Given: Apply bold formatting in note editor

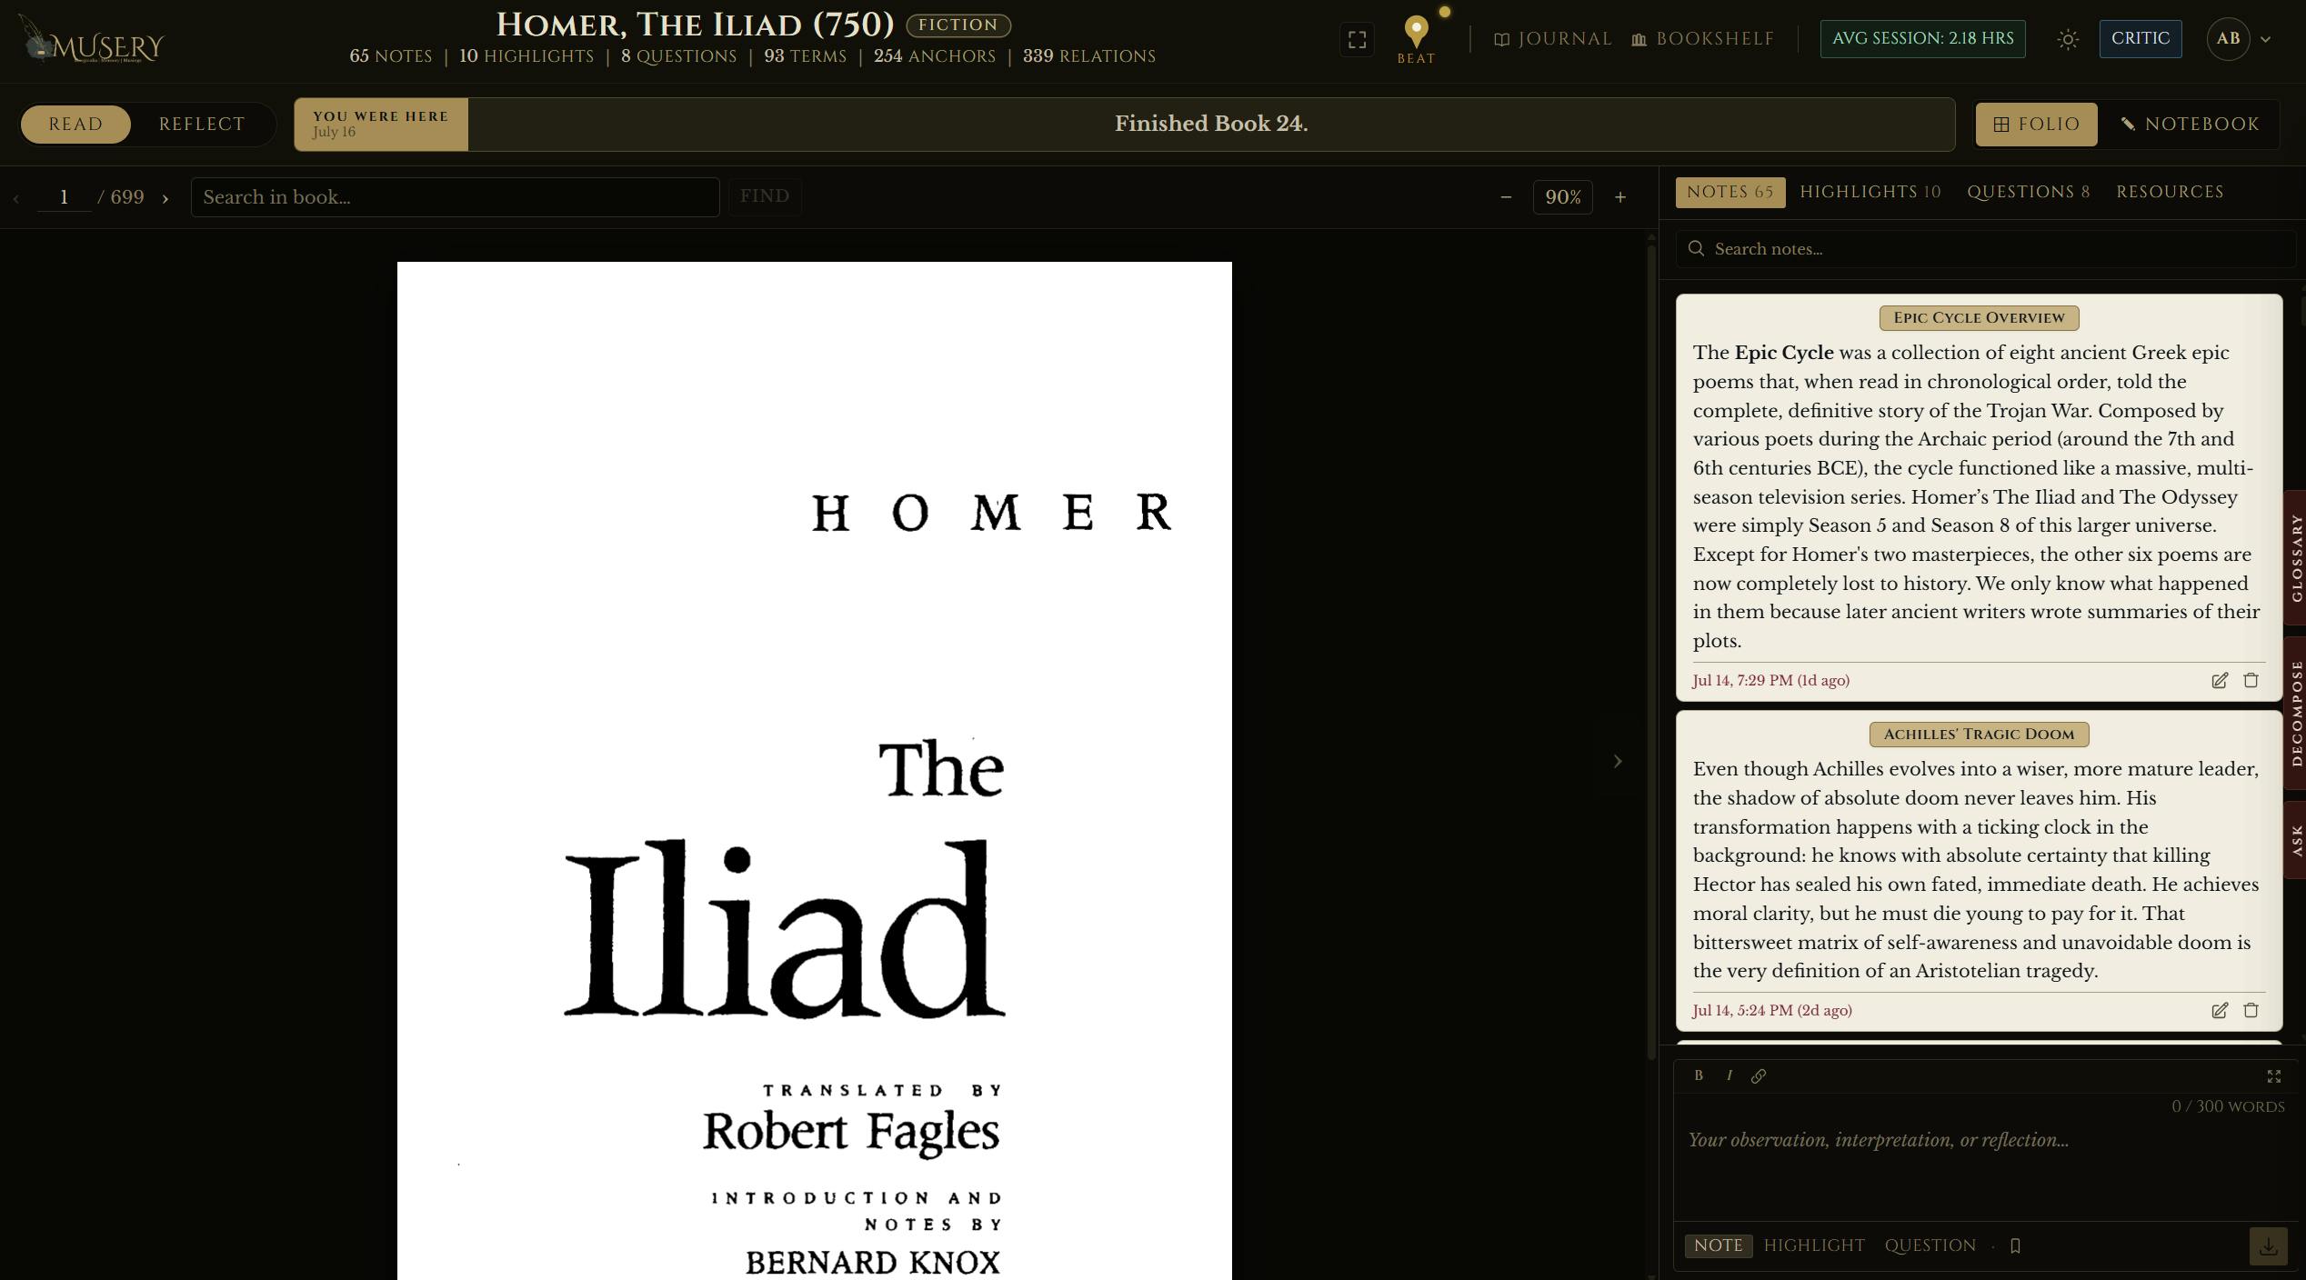Looking at the screenshot, I should [x=1699, y=1075].
